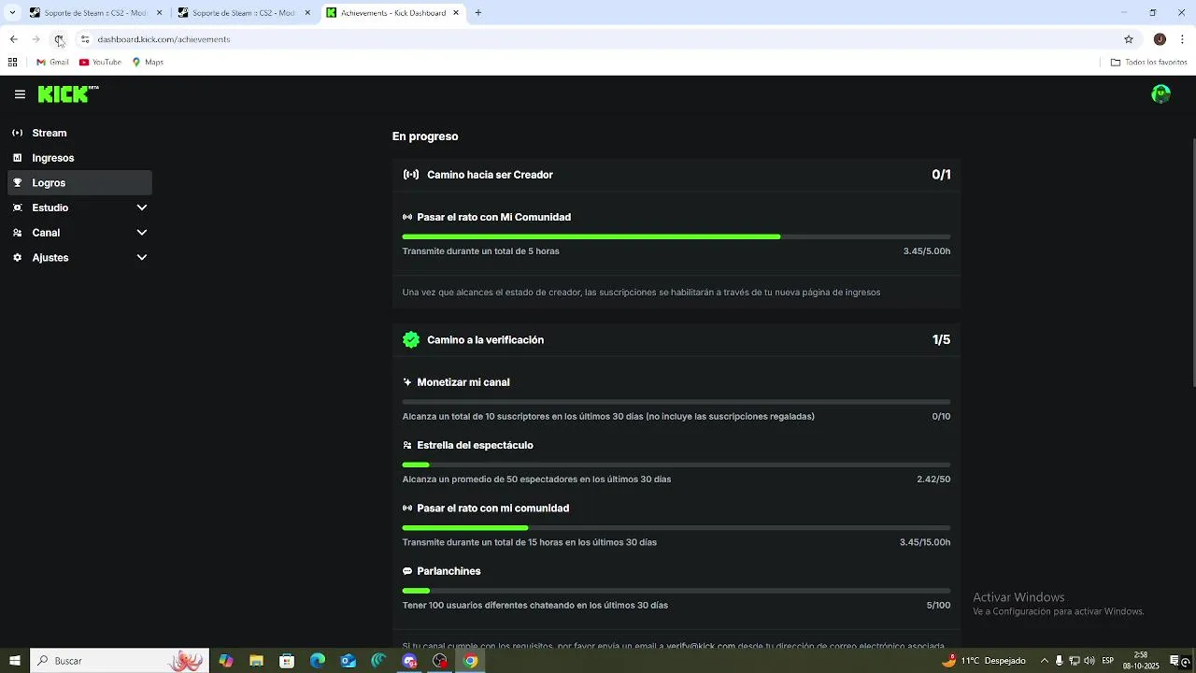Open the Chrome three-dot menu

(x=1183, y=39)
